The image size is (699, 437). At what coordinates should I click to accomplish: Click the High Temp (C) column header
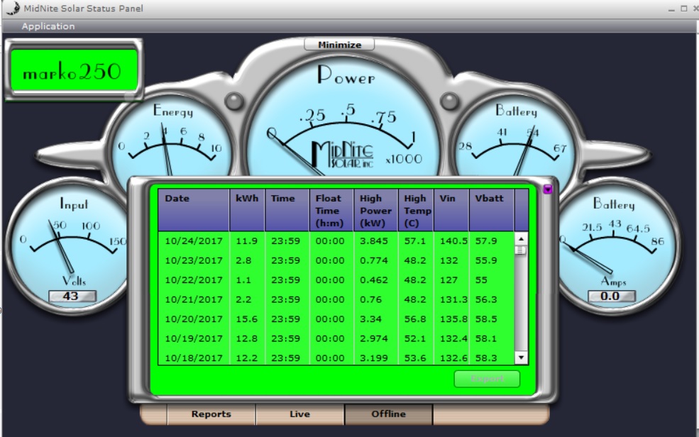pyautogui.click(x=415, y=210)
